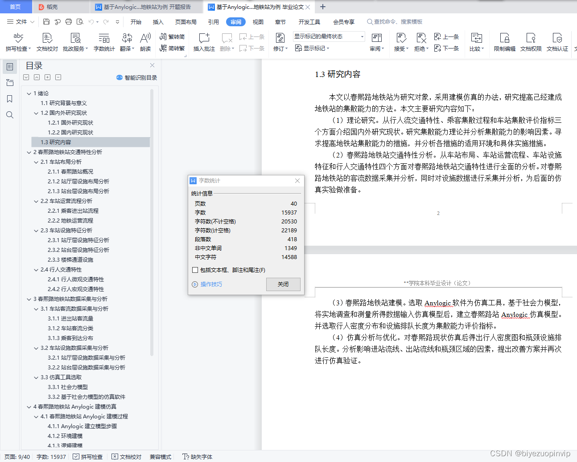This screenshot has width=577, height=462.
Task: Select 1.3 研究内容 in the outline
Action: pyautogui.click(x=51, y=142)
